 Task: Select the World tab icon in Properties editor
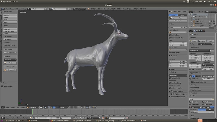tap(202, 31)
